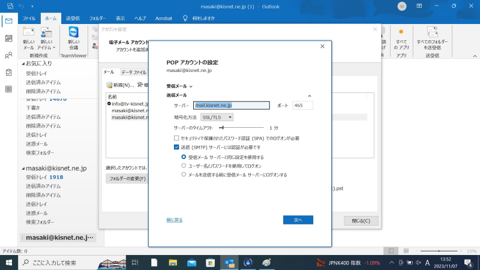The height and width of the screenshot is (270, 480).
Task: Enable the SPA secure password authentication checkbox
Action: 176,138
